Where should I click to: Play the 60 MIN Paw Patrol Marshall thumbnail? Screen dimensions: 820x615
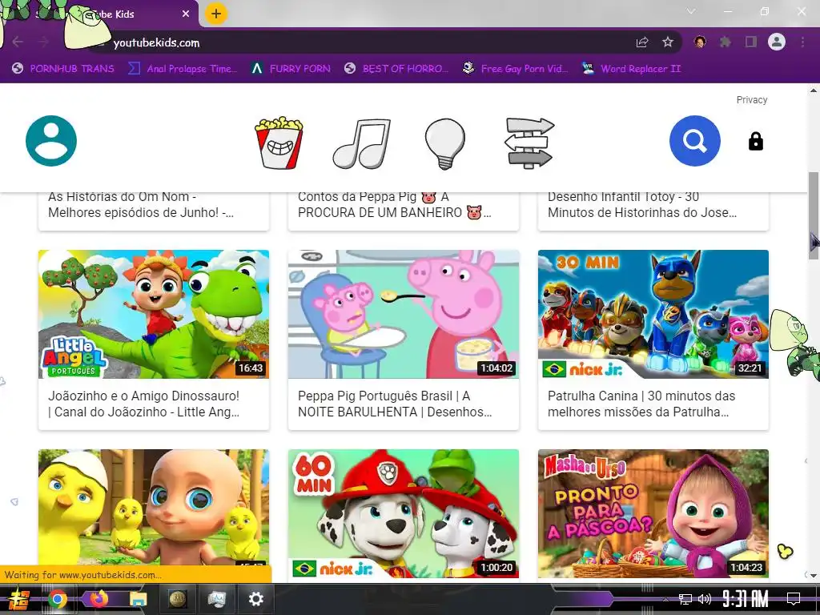(x=404, y=513)
